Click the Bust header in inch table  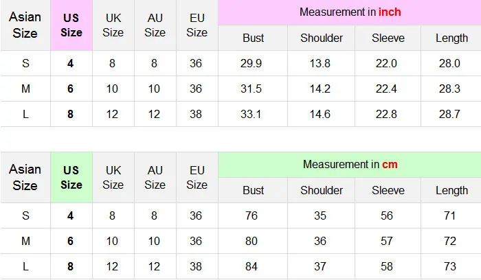point(253,38)
